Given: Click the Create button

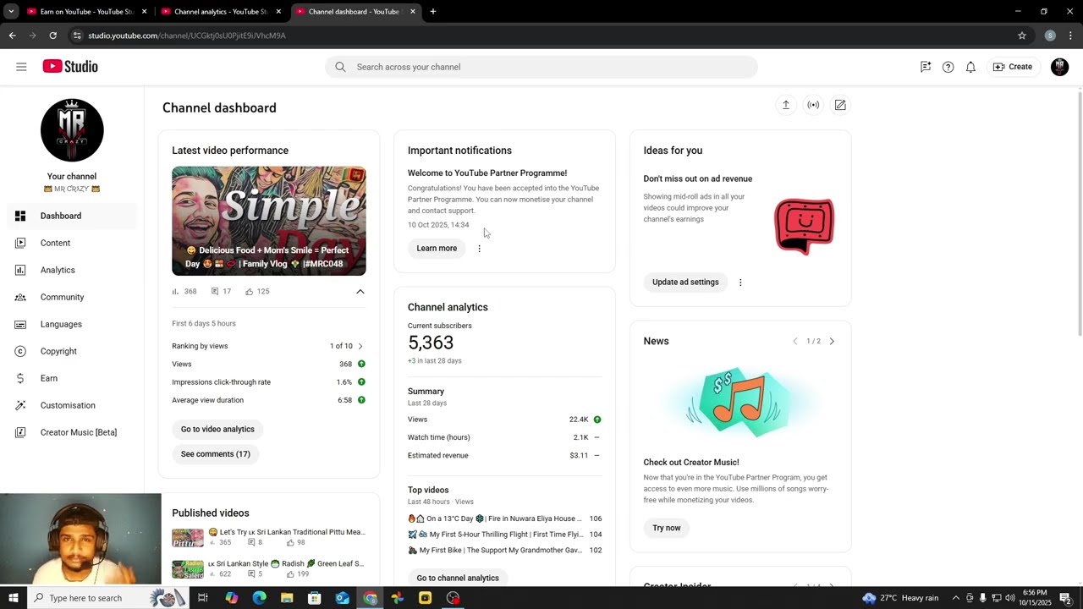Looking at the screenshot, I should click(x=1013, y=67).
